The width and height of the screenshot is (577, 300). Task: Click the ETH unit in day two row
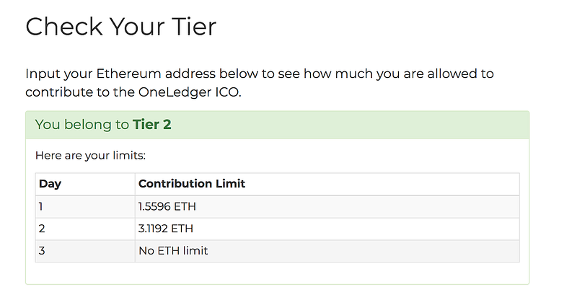point(182,229)
